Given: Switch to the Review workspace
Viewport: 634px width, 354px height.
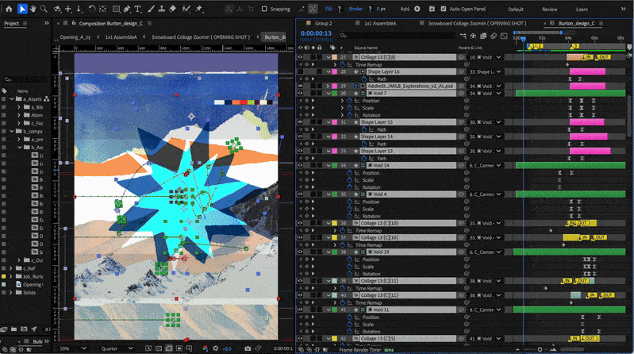Looking at the screenshot, I should coord(549,9).
